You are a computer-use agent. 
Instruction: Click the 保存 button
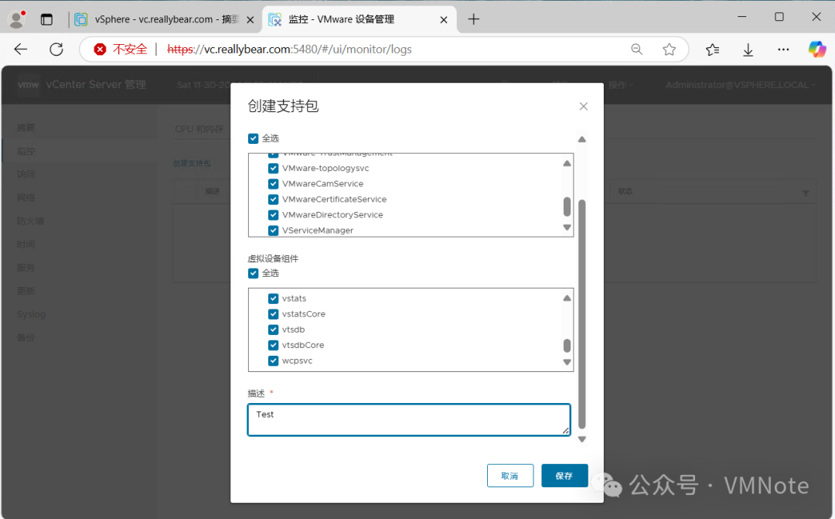coord(564,476)
